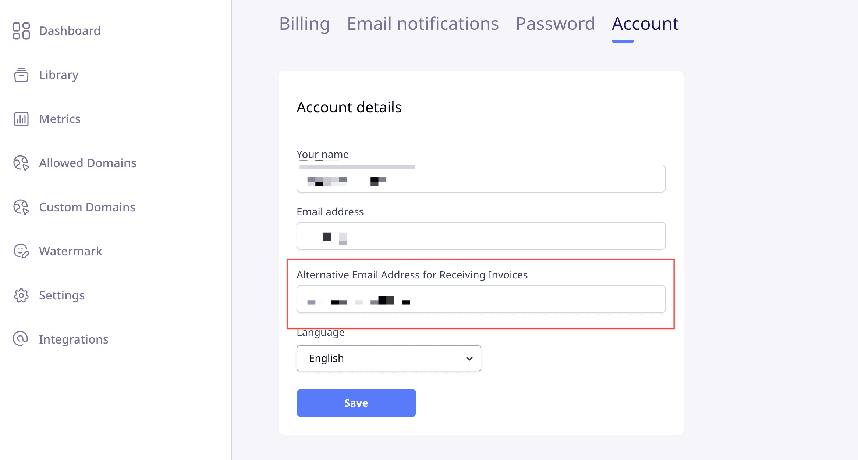This screenshot has width=858, height=460.
Task: Click the Library stack icon
Action: tap(21, 75)
